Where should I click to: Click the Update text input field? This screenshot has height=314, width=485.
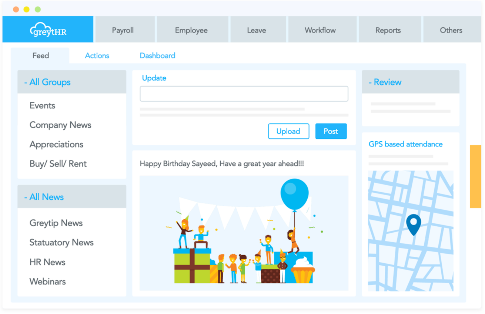pyautogui.click(x=244, y=94)
